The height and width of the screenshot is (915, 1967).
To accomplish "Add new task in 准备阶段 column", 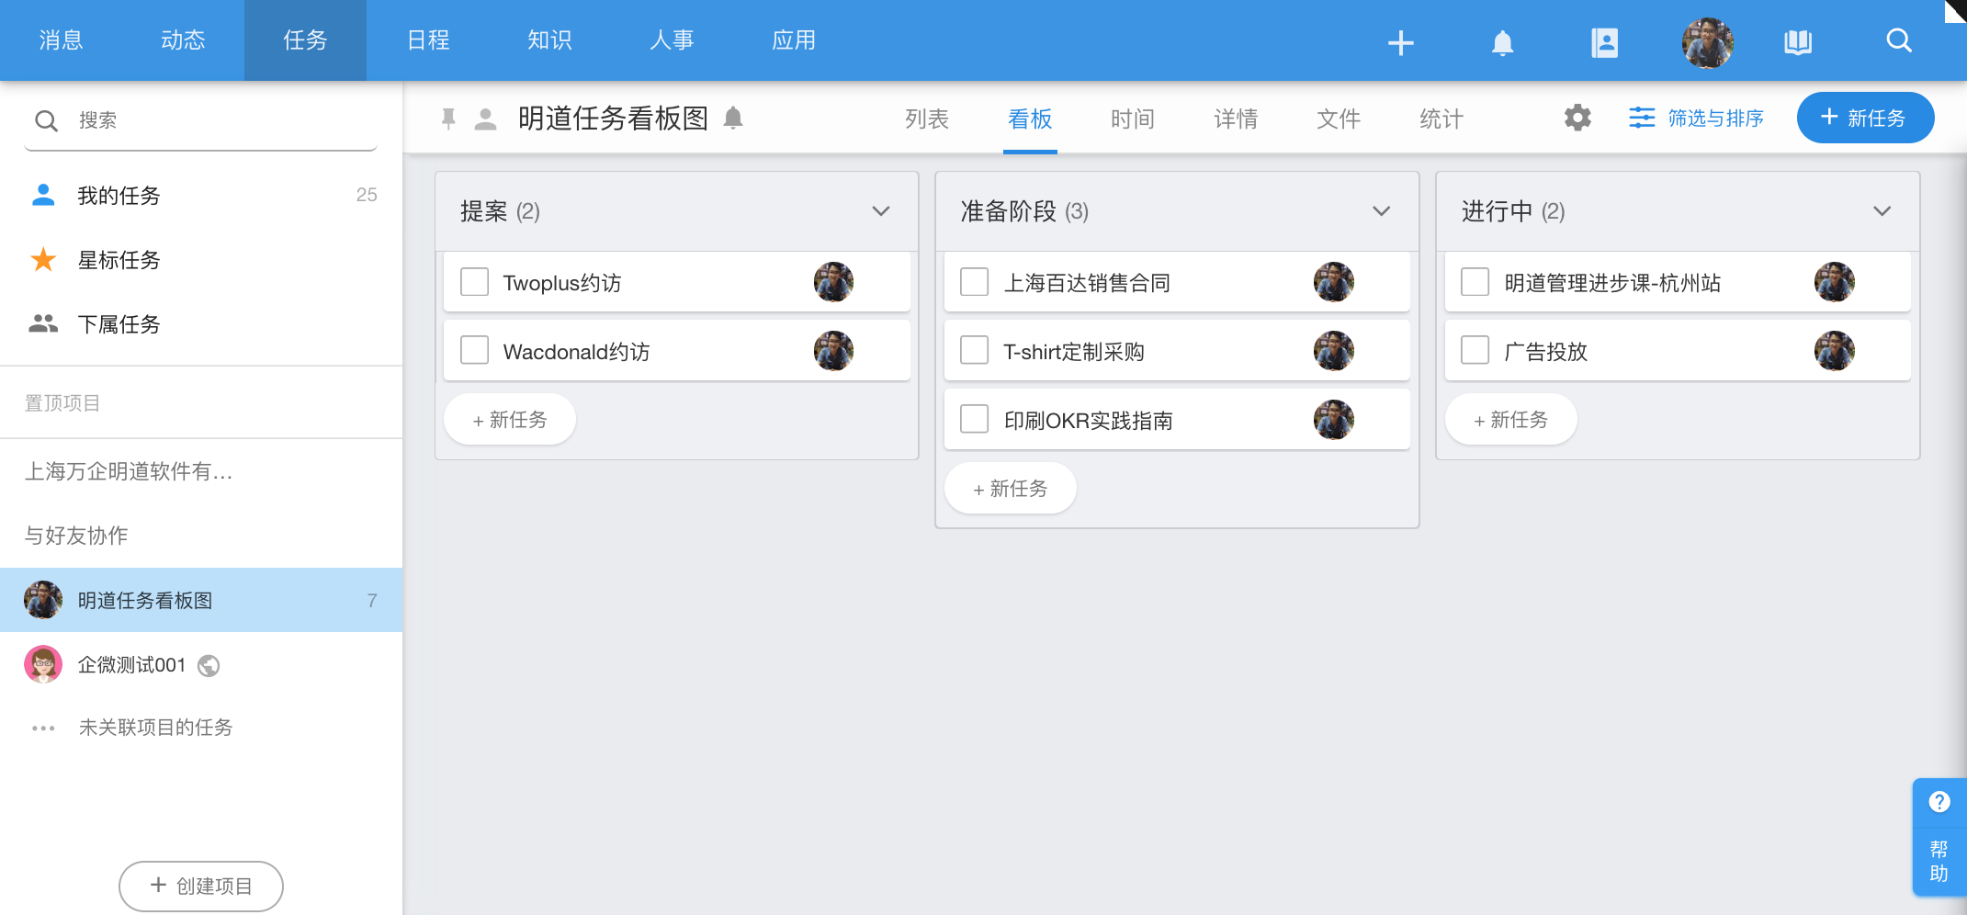I will [1011, 489].
